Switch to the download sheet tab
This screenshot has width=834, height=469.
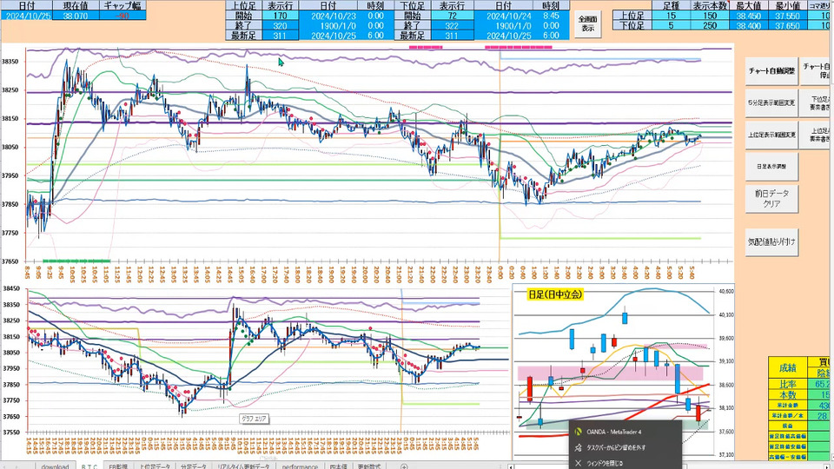point(54,466)
